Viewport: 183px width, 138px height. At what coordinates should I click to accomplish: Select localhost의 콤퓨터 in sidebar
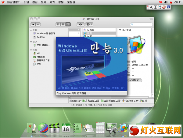pos(44,33)
